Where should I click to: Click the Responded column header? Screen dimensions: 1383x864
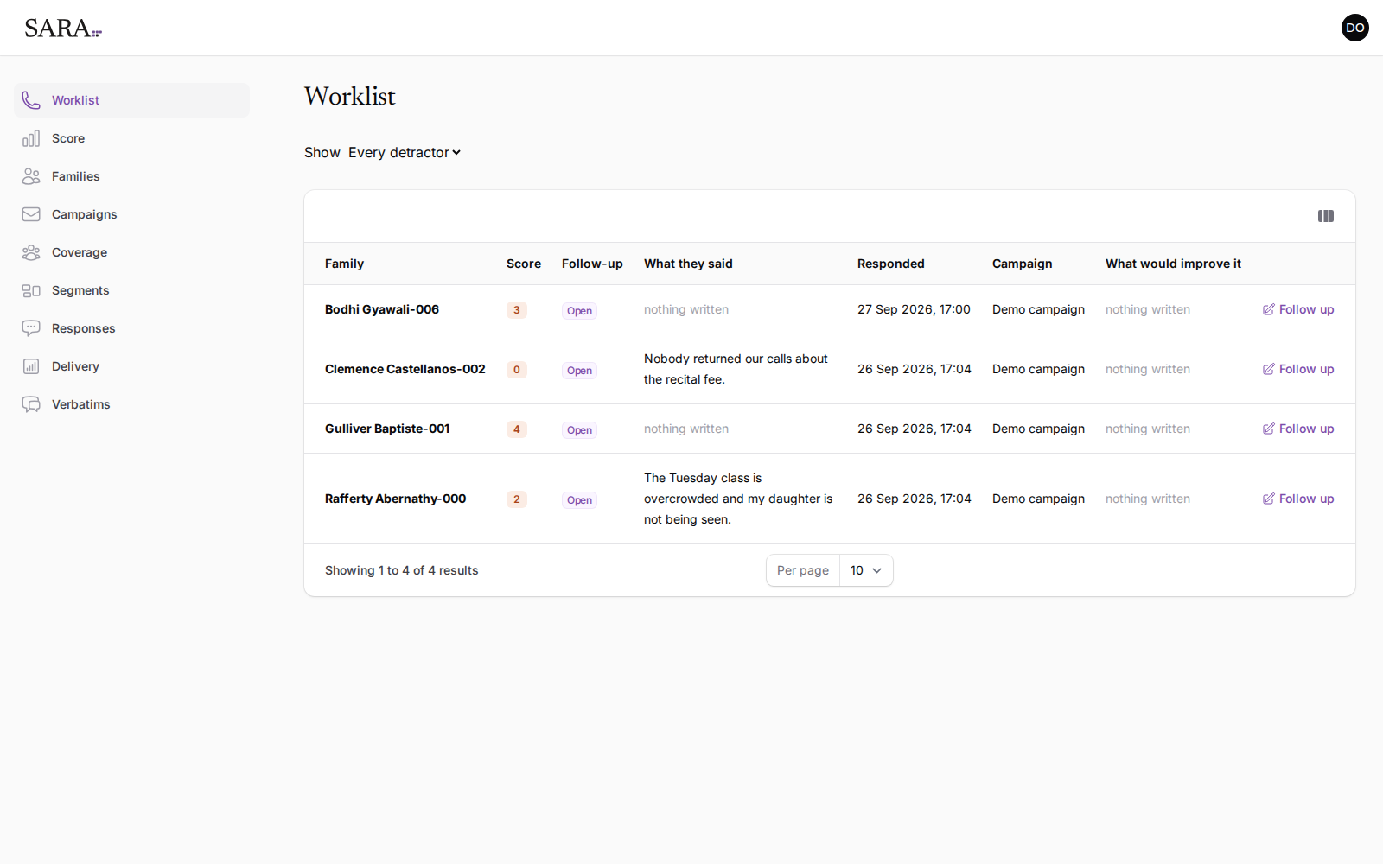[891, 264]
